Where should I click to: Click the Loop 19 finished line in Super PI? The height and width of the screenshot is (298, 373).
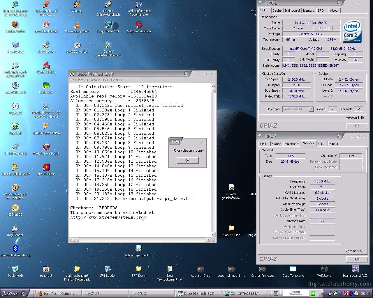pos(116,194)
